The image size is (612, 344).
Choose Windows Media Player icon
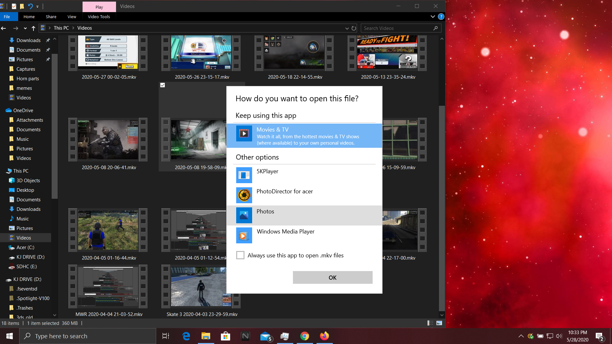(x=244, y=235)
